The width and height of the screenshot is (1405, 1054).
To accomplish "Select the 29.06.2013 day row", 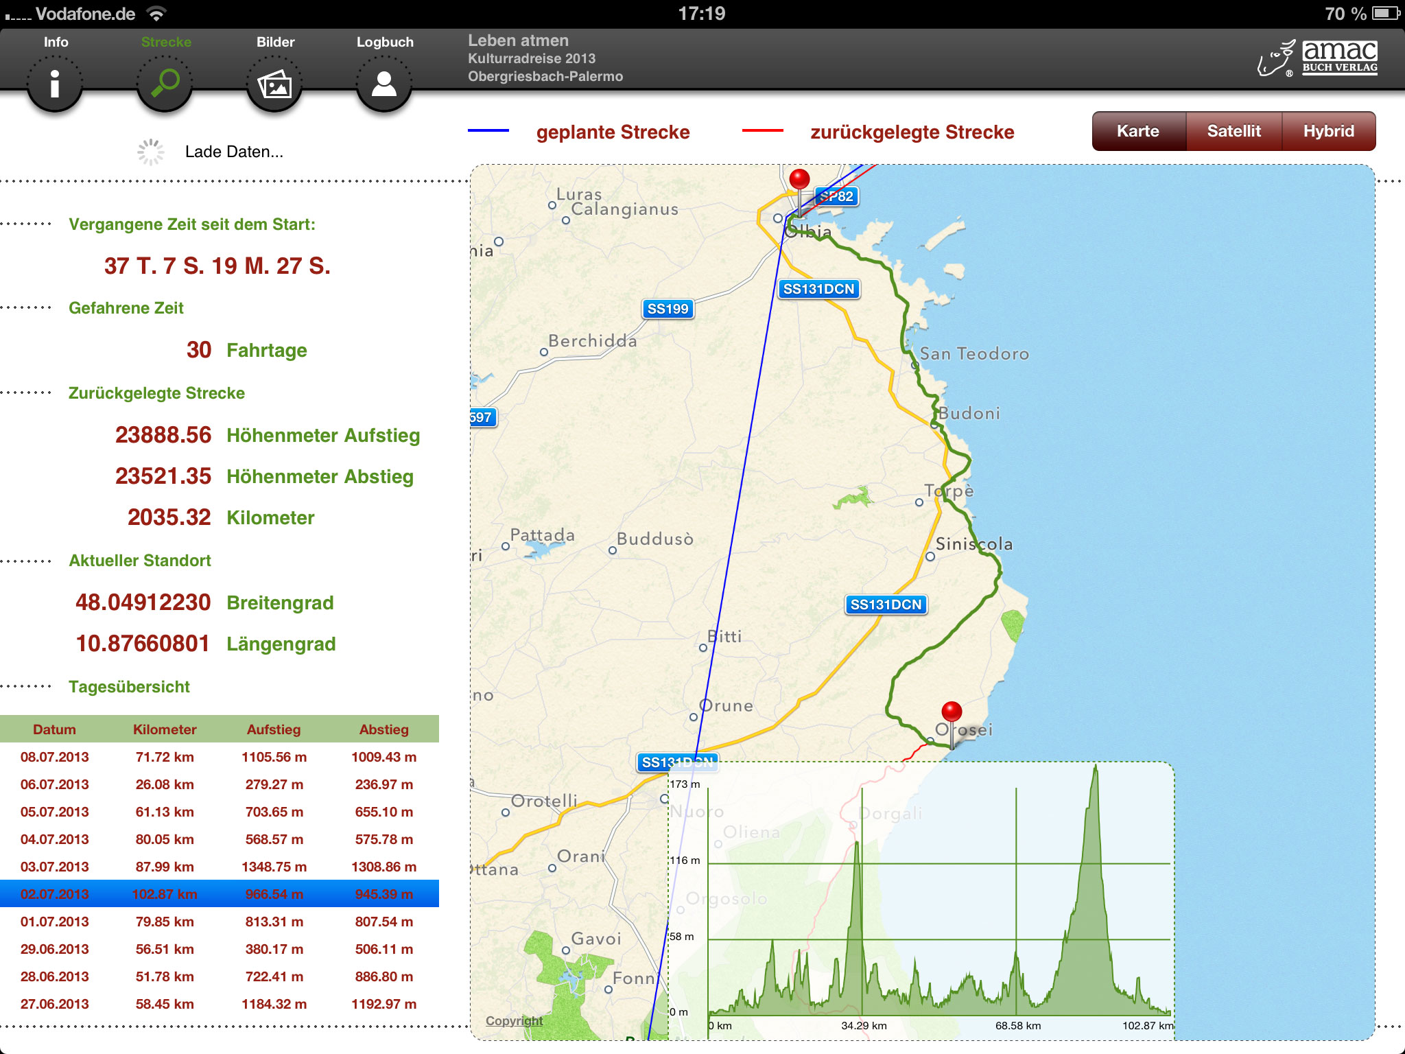I will pos(220,949).
